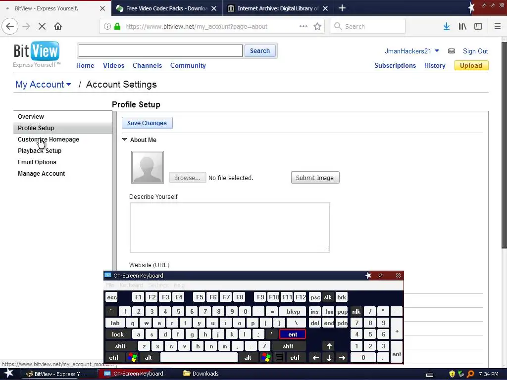The width and height of the screenshot is (507, 380).
Task: Click the down arrow key on the on-screen keyboard
Action: coord(329,358)
